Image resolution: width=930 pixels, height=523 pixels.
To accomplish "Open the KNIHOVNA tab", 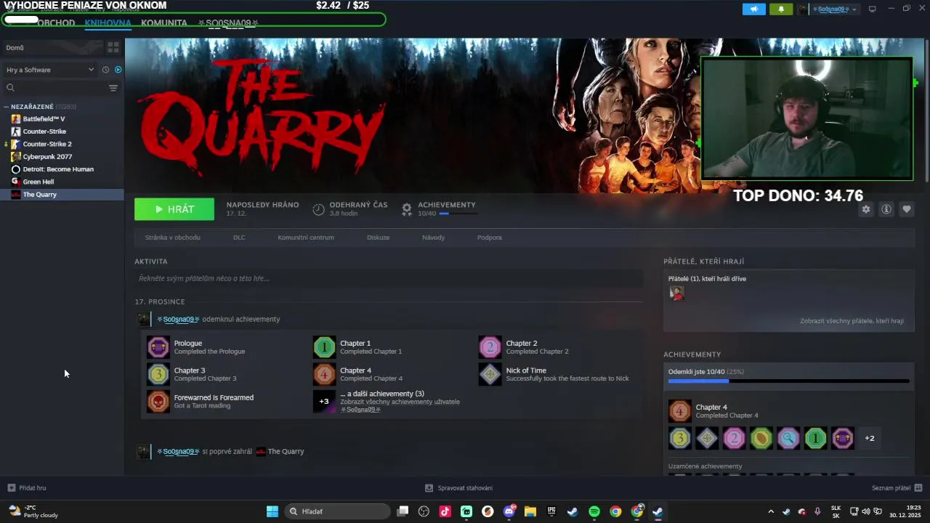I will pyautogui.click(x=108, y=23).
